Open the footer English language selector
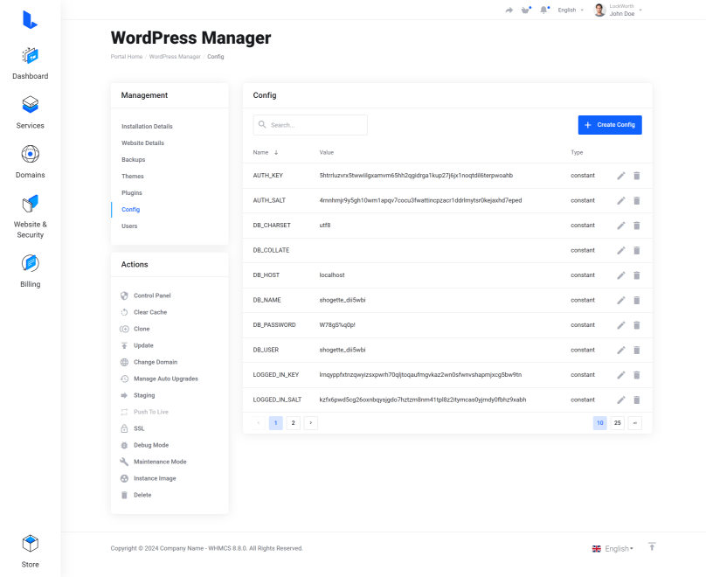This screenshot has width=706, height=577. (x=613, y=549)
